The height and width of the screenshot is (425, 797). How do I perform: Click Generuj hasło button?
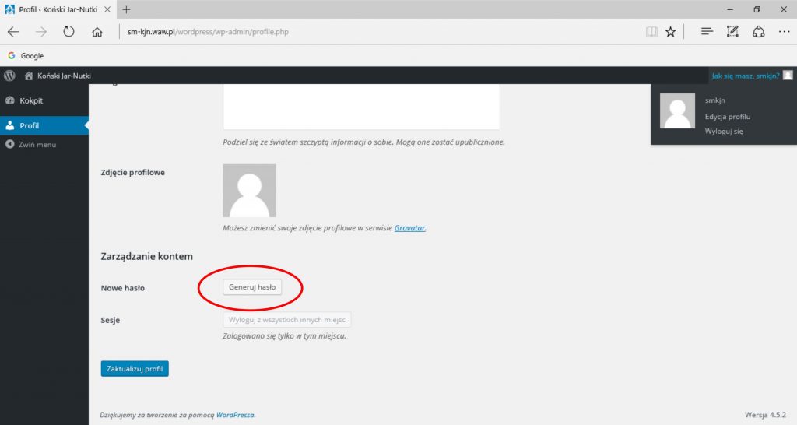pos(252,287)
